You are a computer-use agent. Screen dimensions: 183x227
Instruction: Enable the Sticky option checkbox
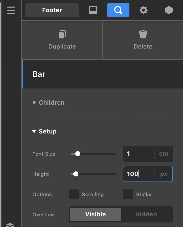[128, 194]
